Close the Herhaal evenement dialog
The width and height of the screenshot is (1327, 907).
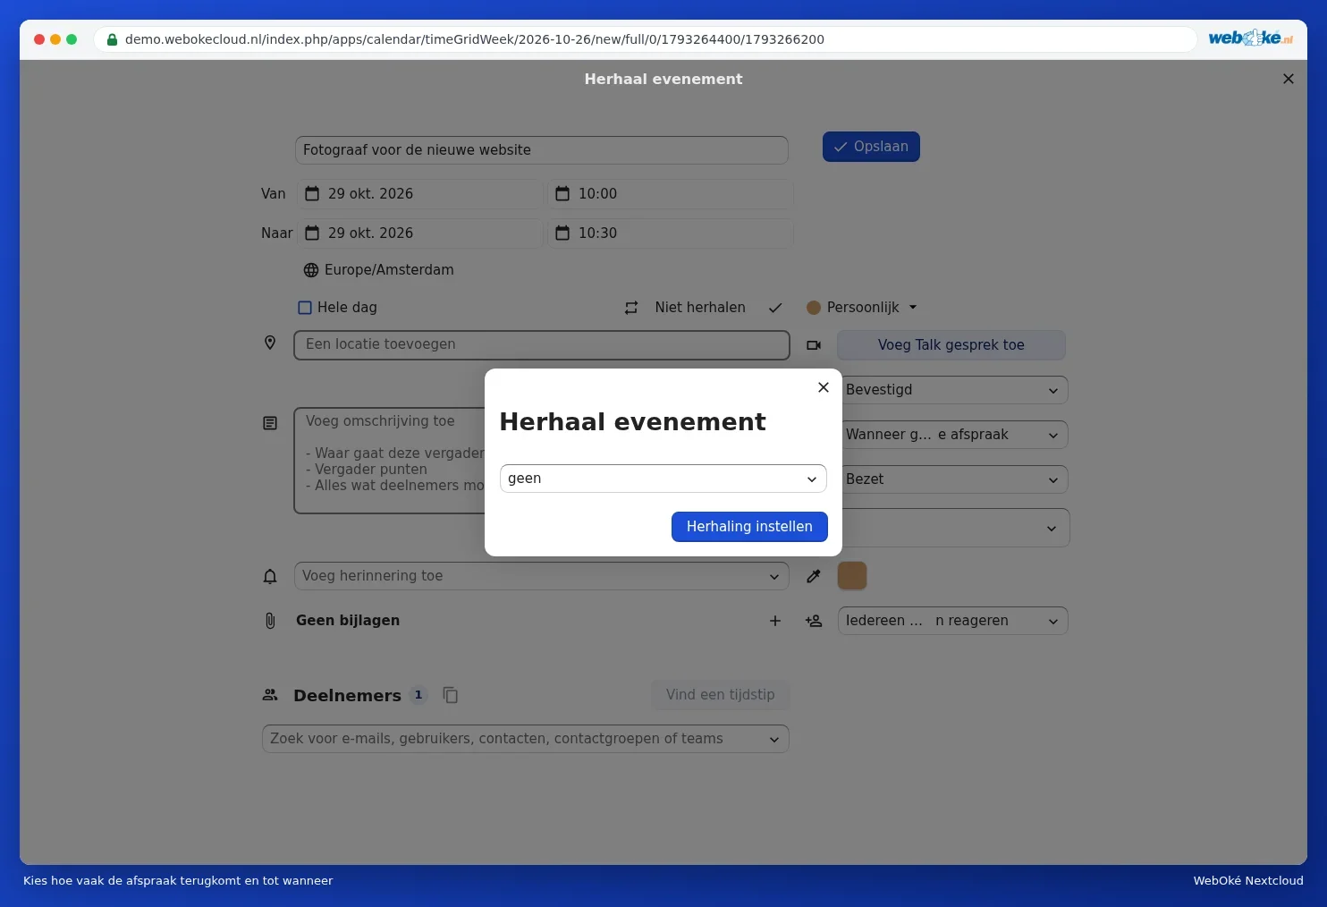(824, 387)
